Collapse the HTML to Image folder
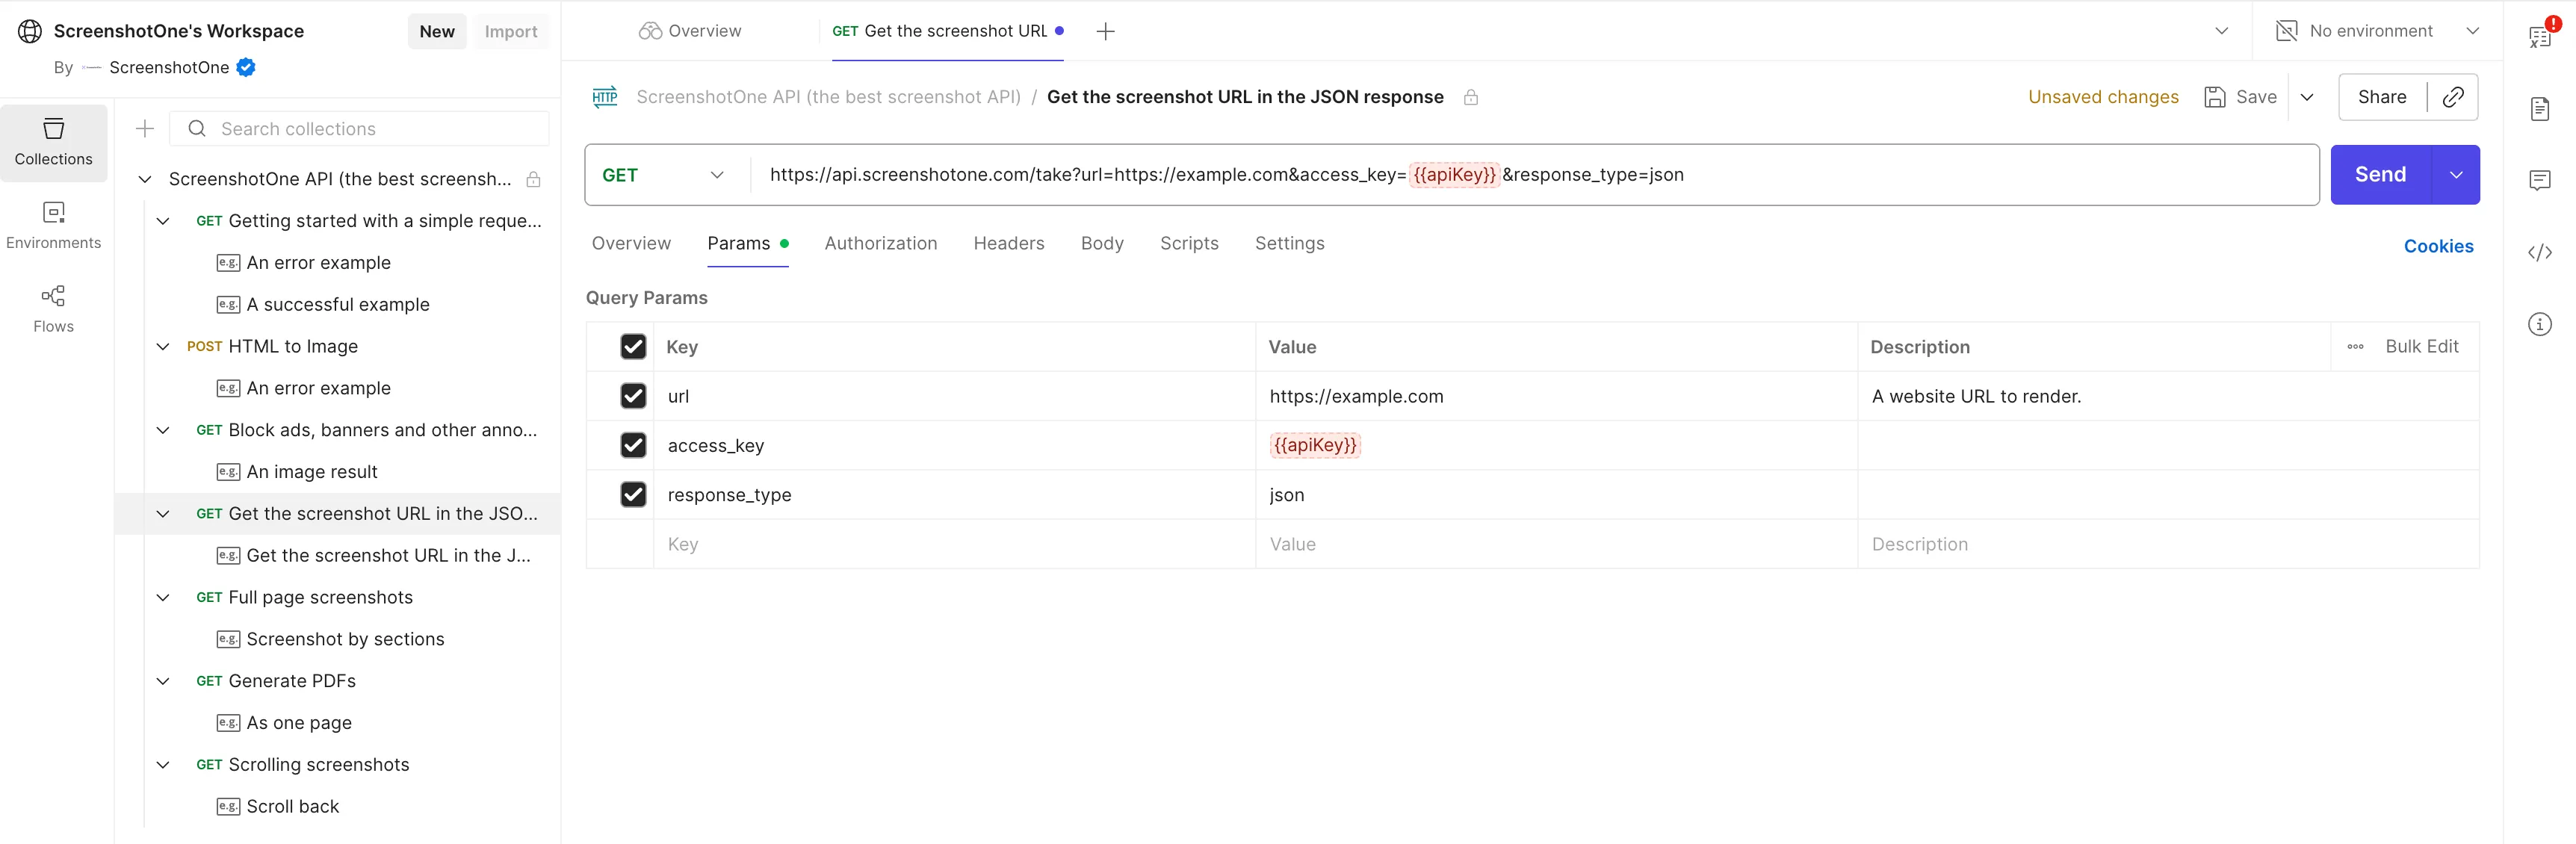 tap(163, 346)
